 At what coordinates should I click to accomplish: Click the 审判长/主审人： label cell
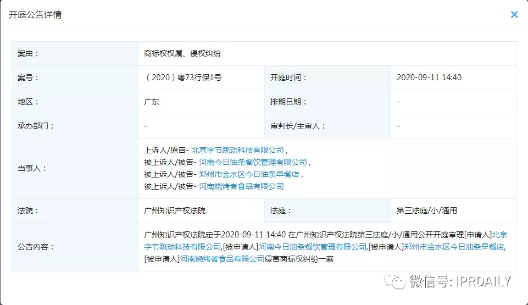(327, 126)
